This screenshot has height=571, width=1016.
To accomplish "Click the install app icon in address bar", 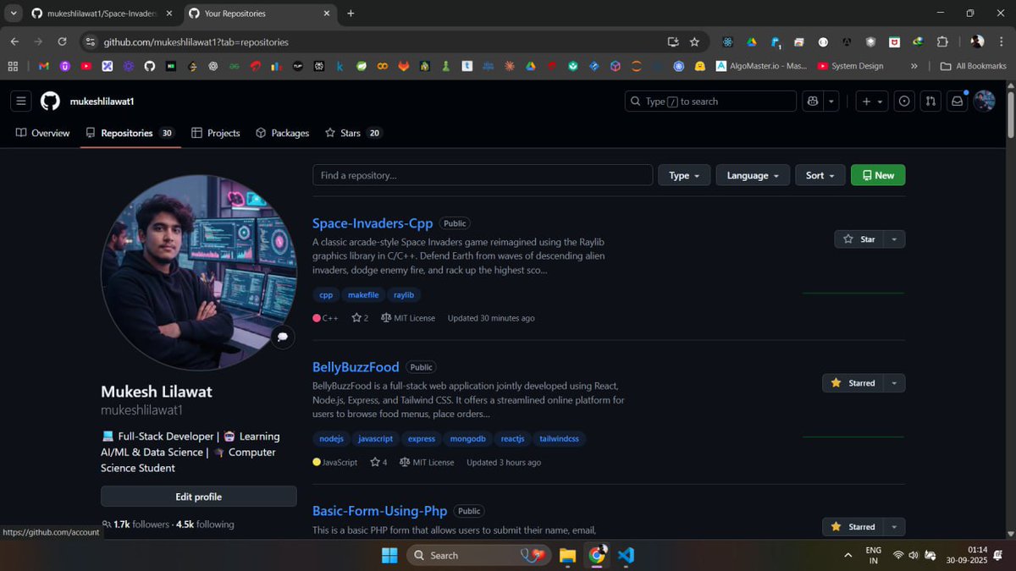I will (x=673, y=41).
